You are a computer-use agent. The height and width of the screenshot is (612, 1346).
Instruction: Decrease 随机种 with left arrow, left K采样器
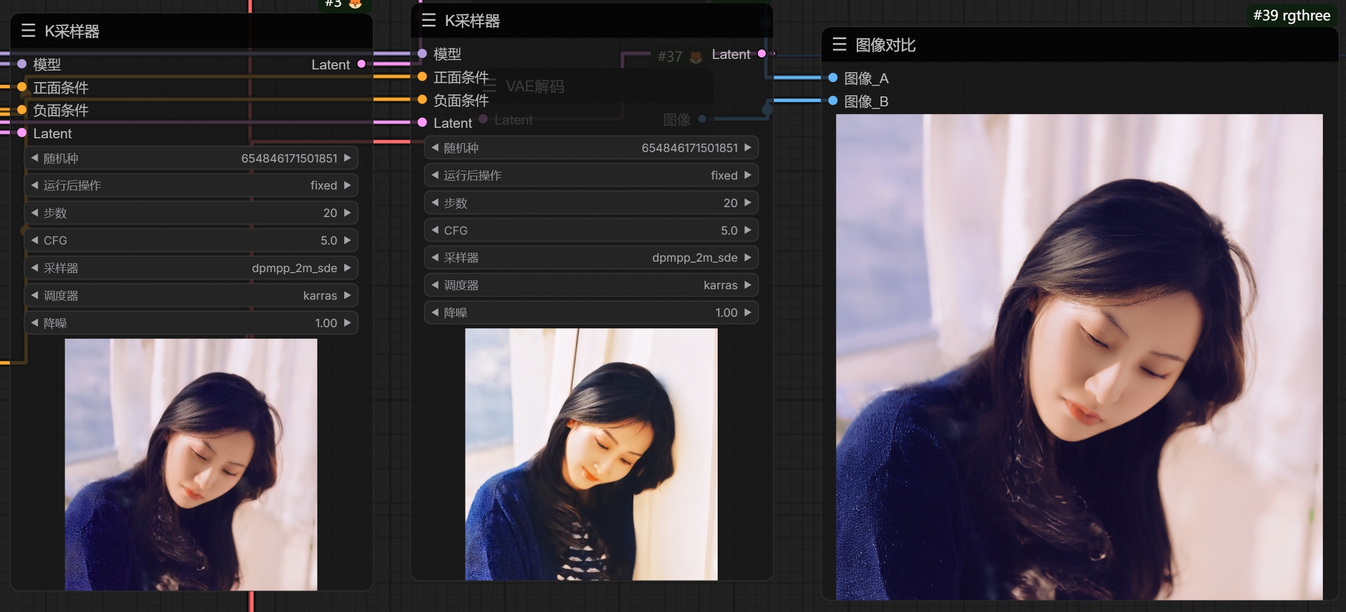35,158
